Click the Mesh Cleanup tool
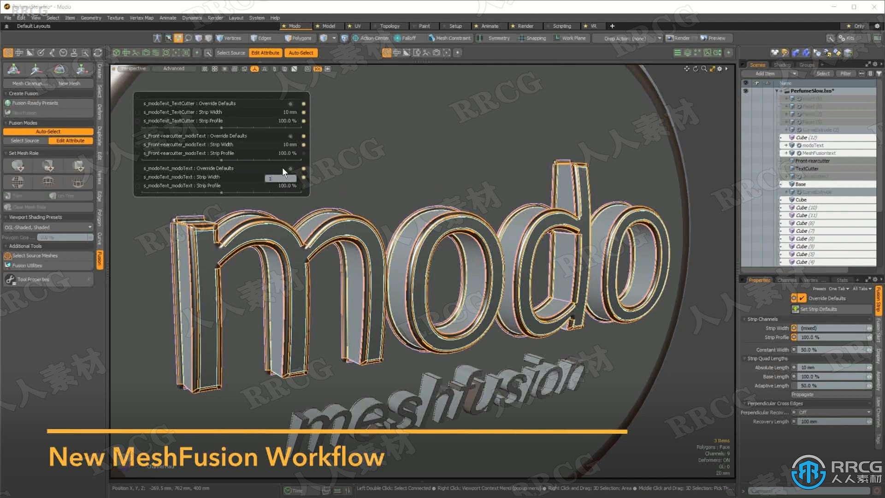 click(x=29, y=83)
